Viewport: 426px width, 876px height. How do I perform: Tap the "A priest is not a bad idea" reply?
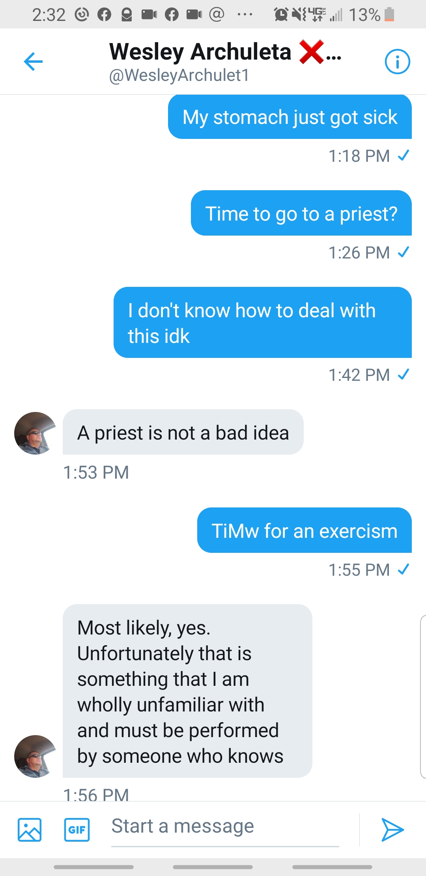pos(183,432)
